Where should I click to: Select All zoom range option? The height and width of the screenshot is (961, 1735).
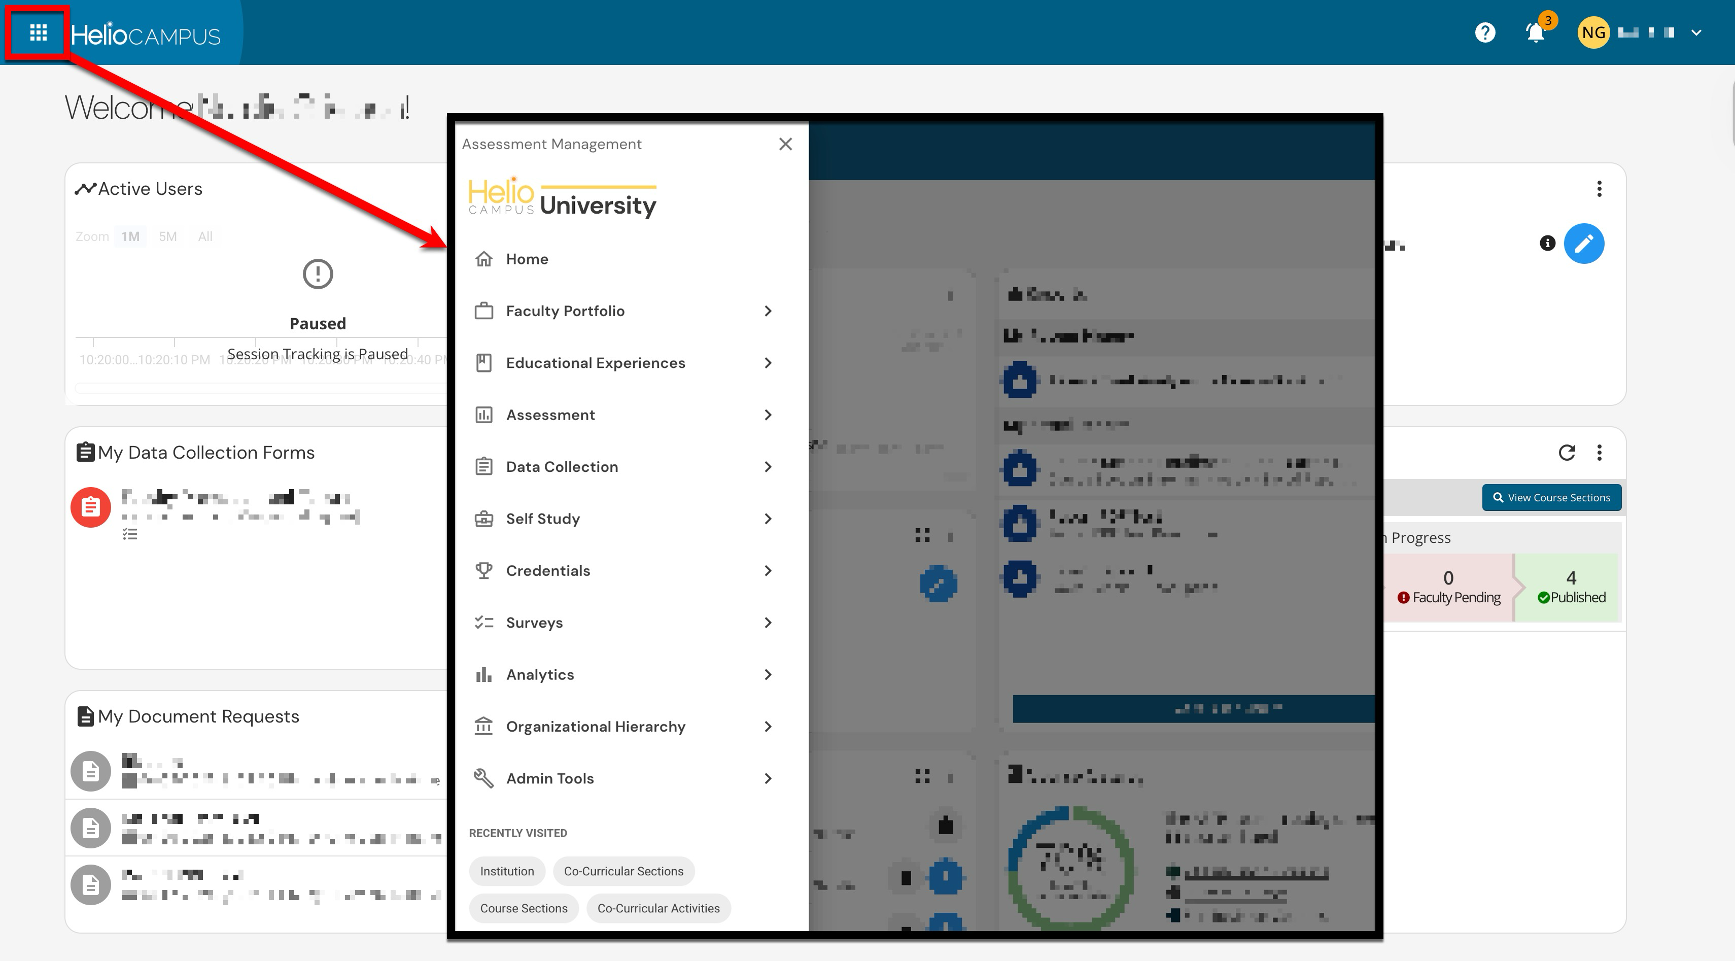[205, 236]
